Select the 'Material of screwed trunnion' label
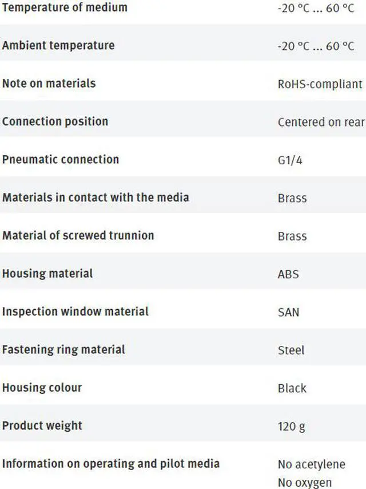The height and width of the screenshot is (489, 366). 78,235
